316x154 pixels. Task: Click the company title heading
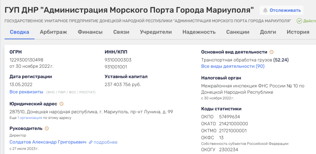click(x=129, y=10)
